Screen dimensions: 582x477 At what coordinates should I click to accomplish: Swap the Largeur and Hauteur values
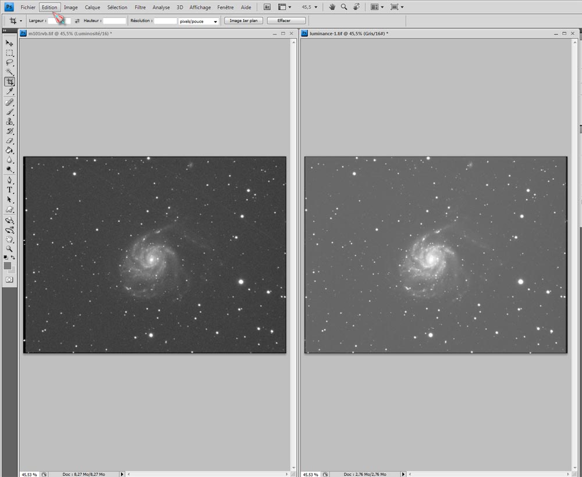(77, 21)
